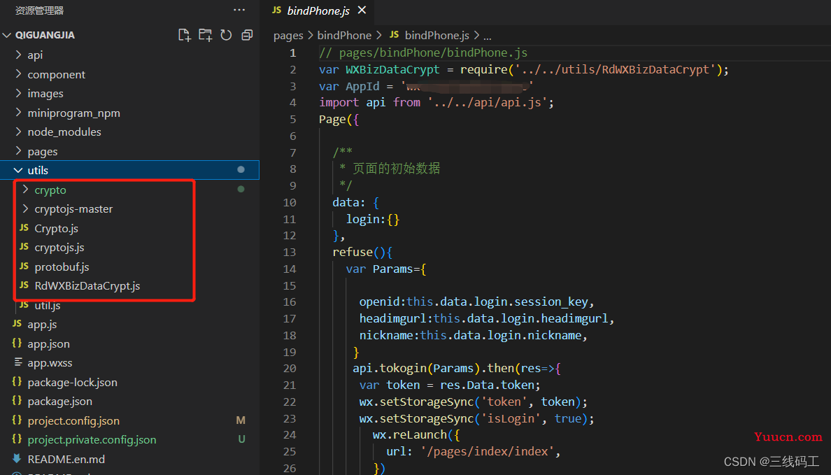Click '/pages/index/index' url string

click(x=488, y=452)
